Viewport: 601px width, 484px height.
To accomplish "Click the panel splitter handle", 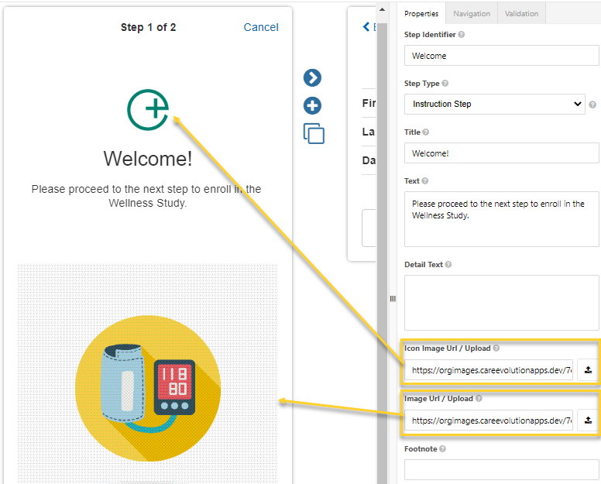I will (x=393, y=298).
